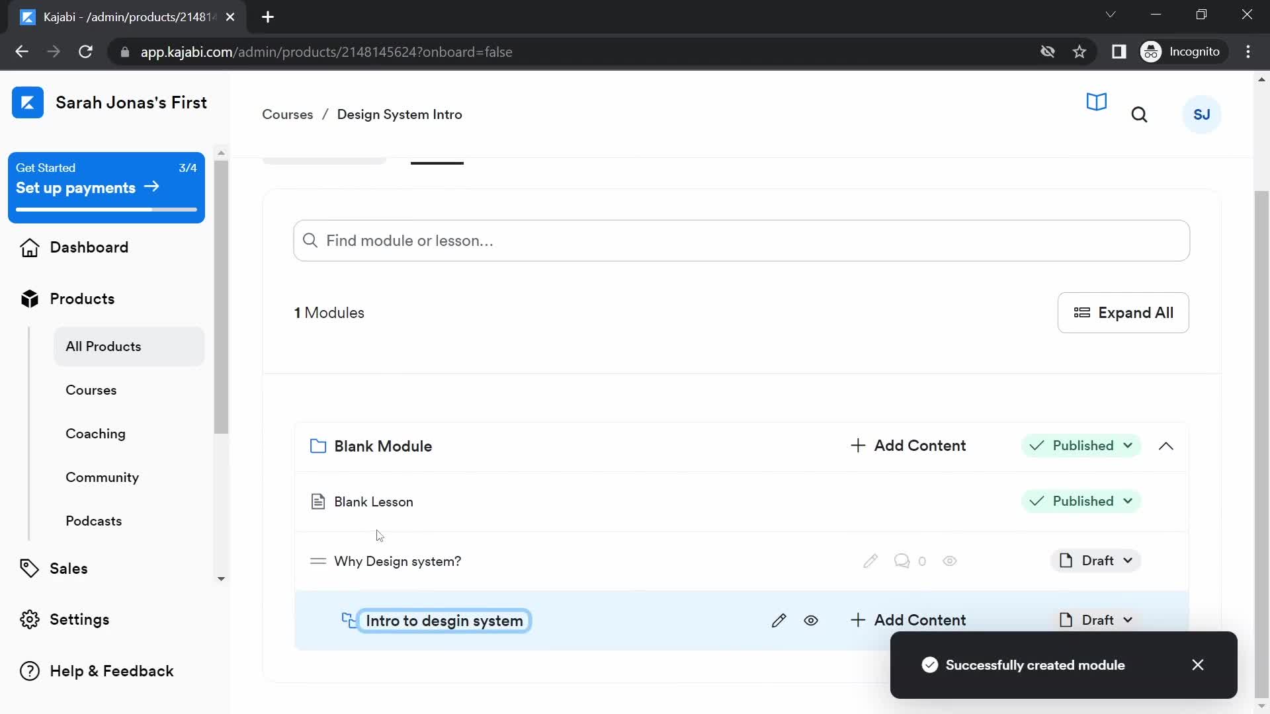
Task: Click the module folder icon next to 'Blank Module'
Action: click(x=317, y=446)
